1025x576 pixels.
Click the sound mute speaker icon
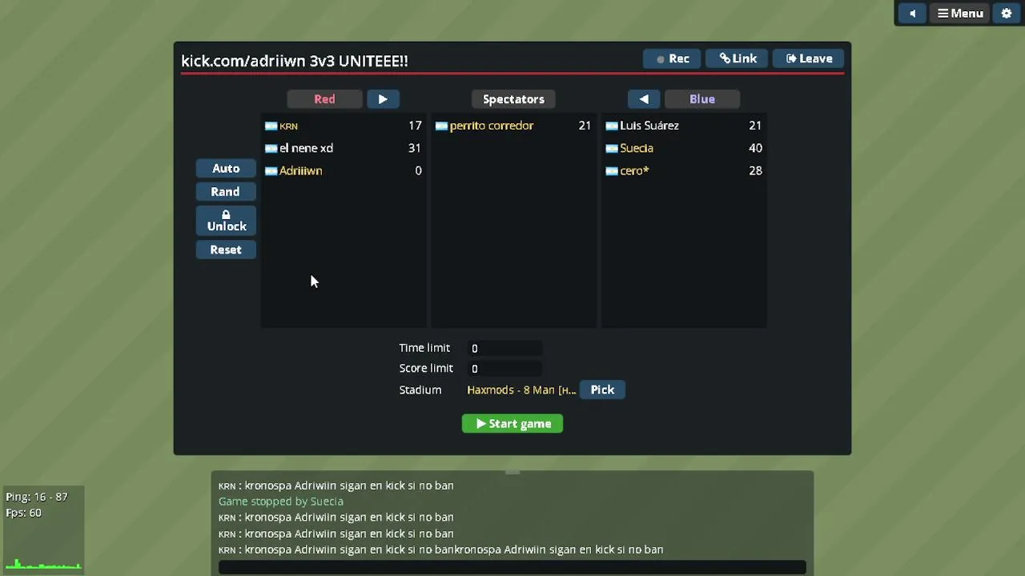pos(912,14)
